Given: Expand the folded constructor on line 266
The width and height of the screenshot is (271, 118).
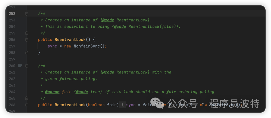Looking at the screenshot, I should pos(27,105).
